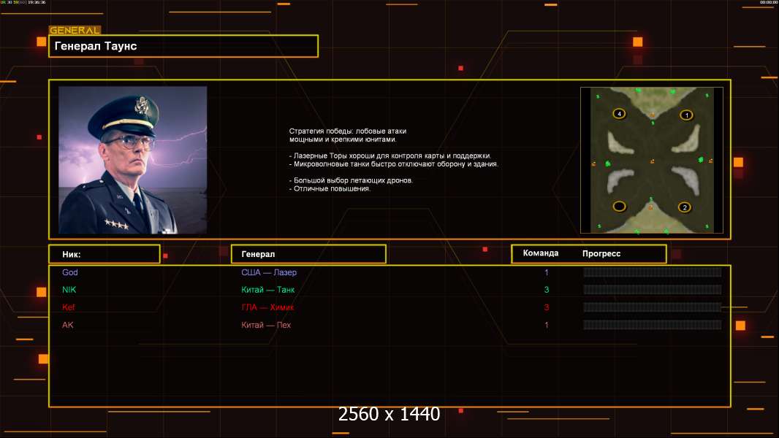
Task: Click start position 4 on minimap
Action: [619, 114]
